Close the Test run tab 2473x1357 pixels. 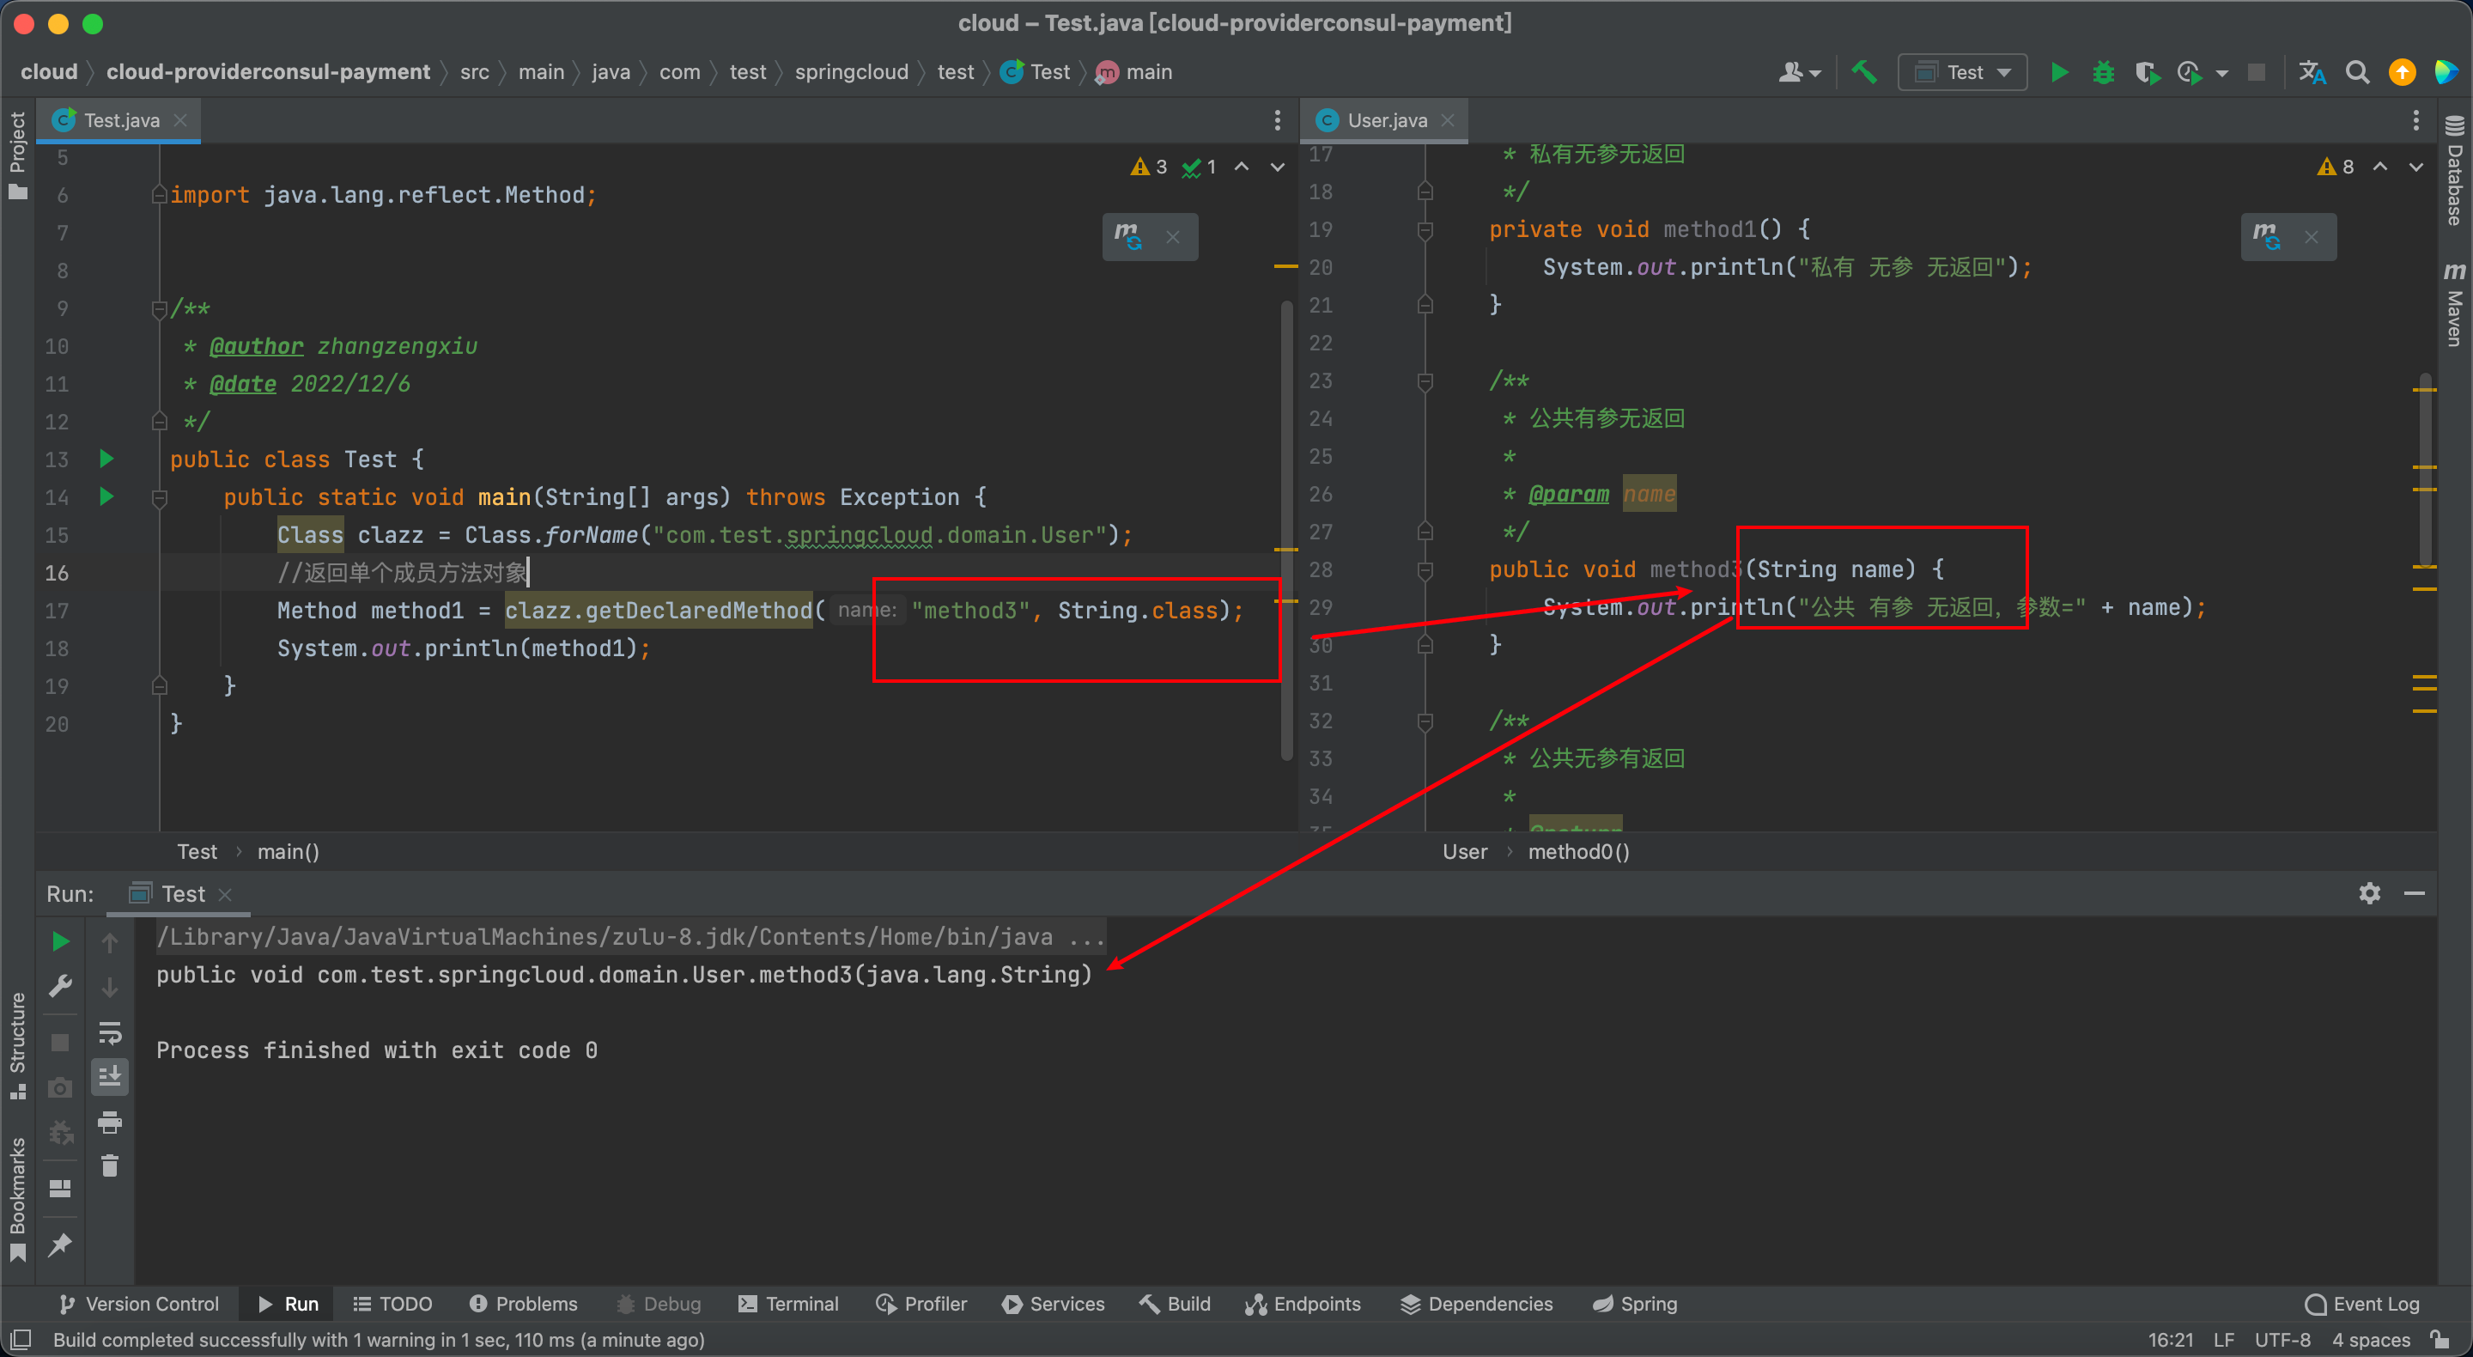226,894
